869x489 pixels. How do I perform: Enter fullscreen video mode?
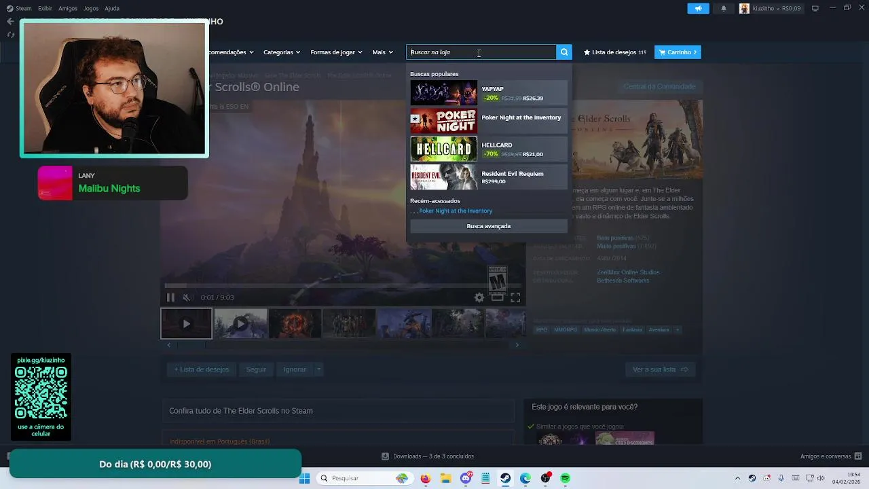click(x=515, y=297)
